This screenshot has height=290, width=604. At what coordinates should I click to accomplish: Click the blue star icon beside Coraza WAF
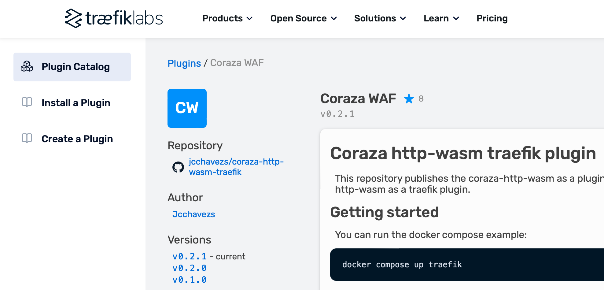tap(409, 99)
